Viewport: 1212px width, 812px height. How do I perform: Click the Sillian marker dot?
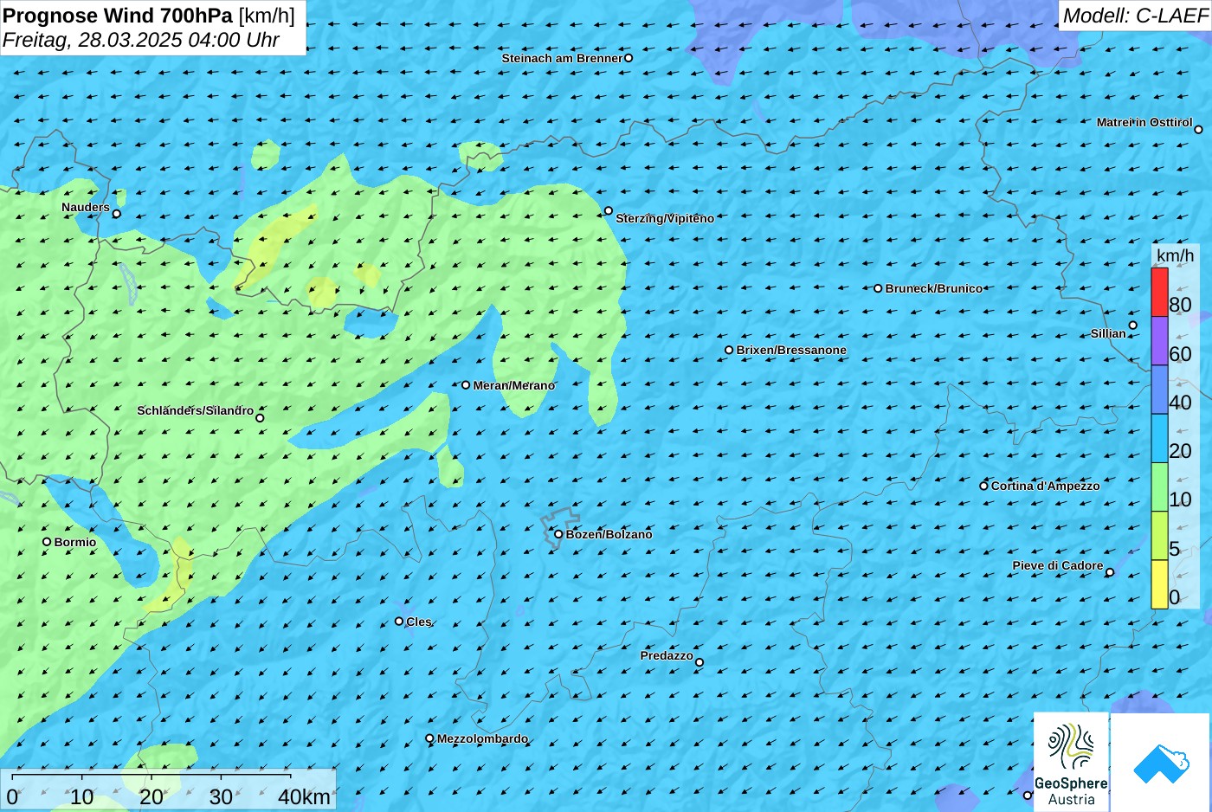(1132, 325)
